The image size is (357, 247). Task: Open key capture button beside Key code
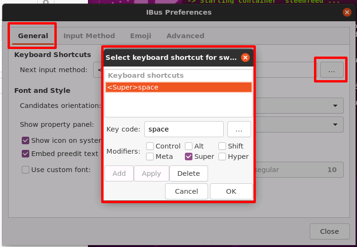coord(239,129)
